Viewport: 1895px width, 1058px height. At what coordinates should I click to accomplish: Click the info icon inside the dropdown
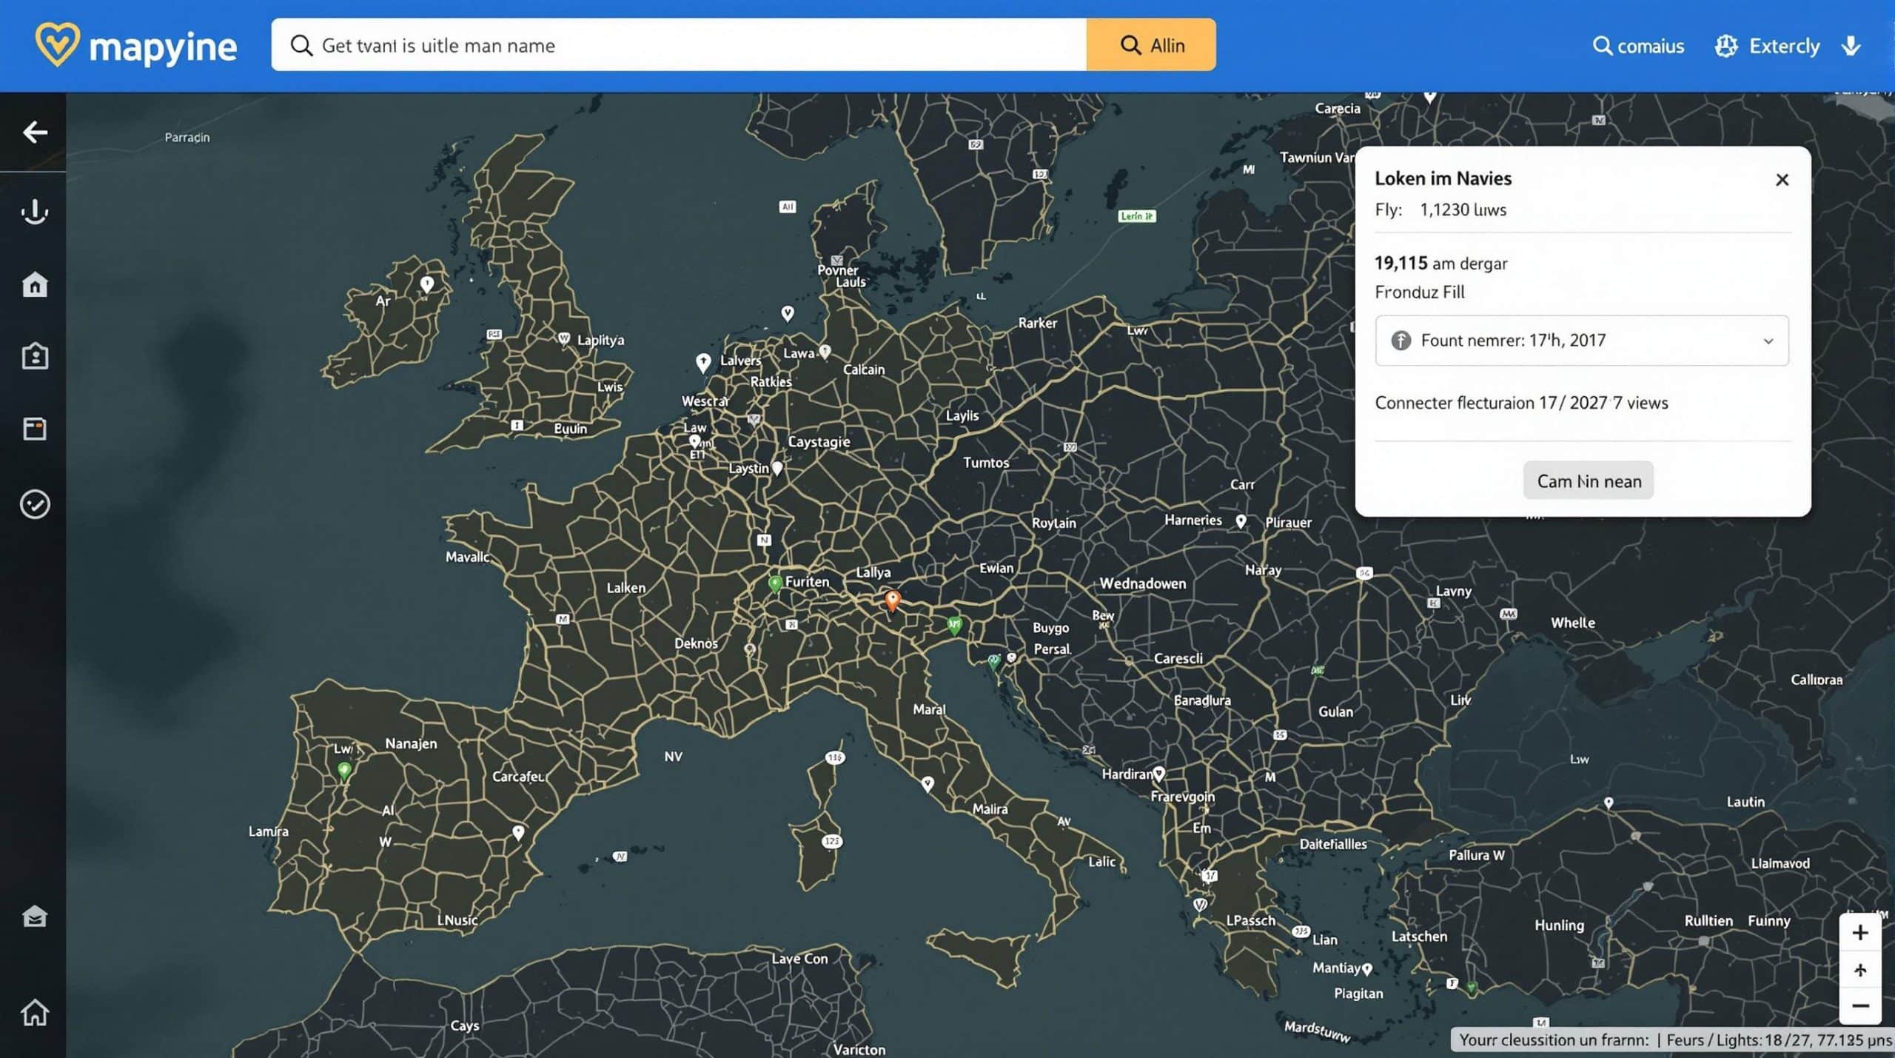pyautogui.click(x=1401, y=341)
